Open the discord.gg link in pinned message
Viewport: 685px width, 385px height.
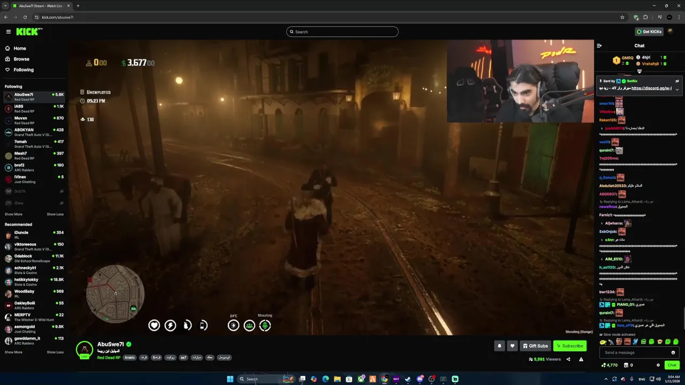coord(651,88)
